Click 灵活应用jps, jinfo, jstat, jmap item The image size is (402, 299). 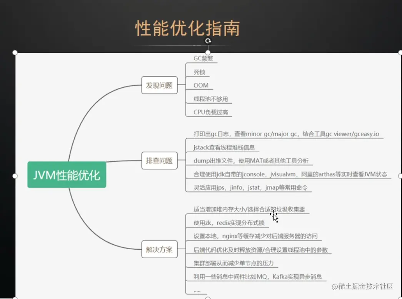pos(250,188)
